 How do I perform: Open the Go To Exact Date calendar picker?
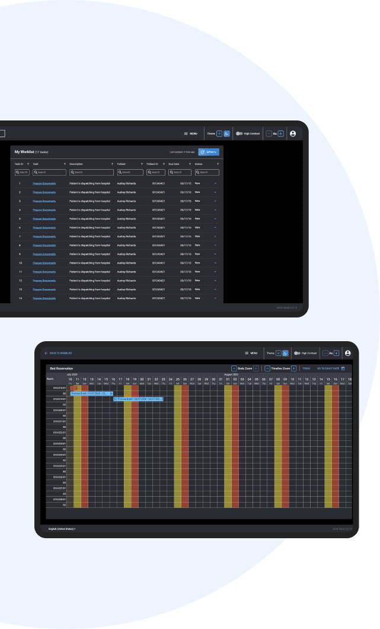331,368
